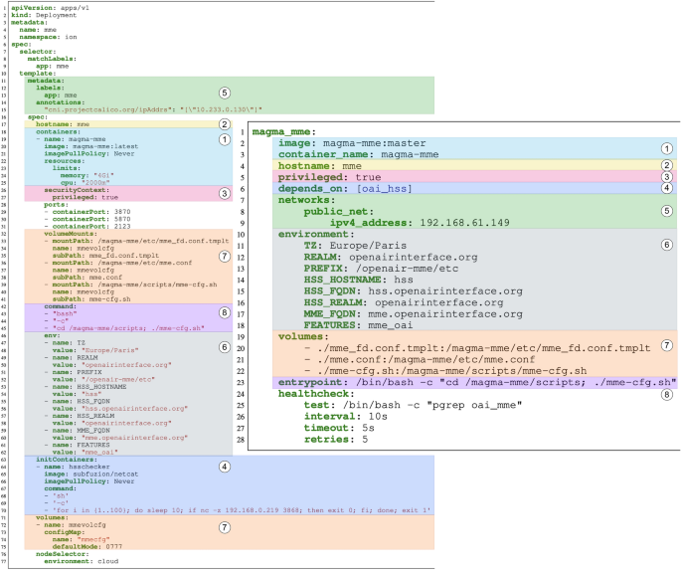
Task: Click circled 4 next to depends_on line
Action: [x=667, y=187]
